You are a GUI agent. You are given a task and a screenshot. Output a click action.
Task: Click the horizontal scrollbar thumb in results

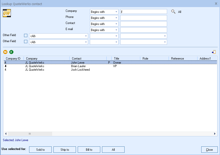click(x=30, y=134)
